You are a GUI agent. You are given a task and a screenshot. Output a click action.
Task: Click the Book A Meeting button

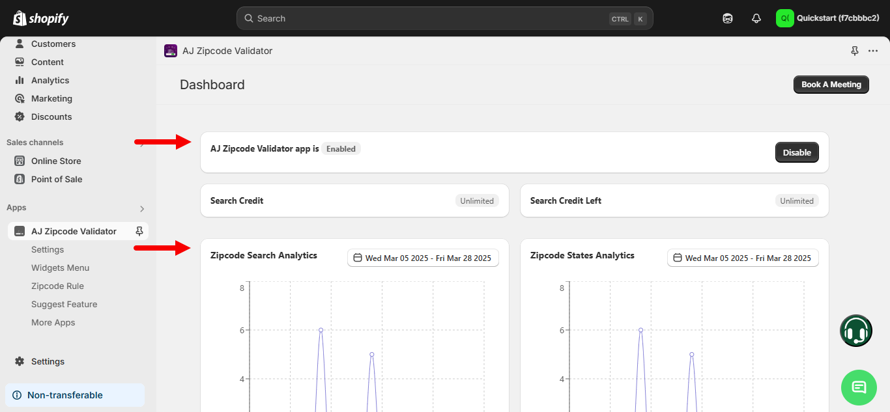pyautogui.click(x=831, y=85)
